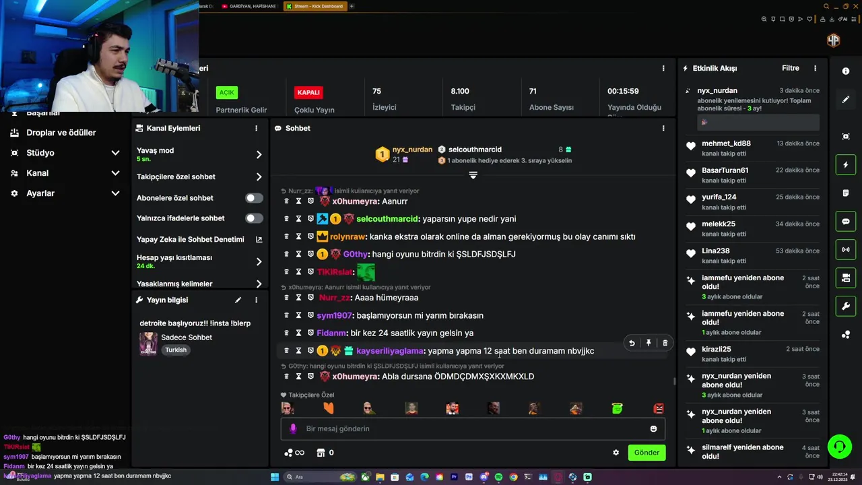Click the pencil edit icon in right sidebar
This screenshot has height=485, width=862.
click(846, 100)
